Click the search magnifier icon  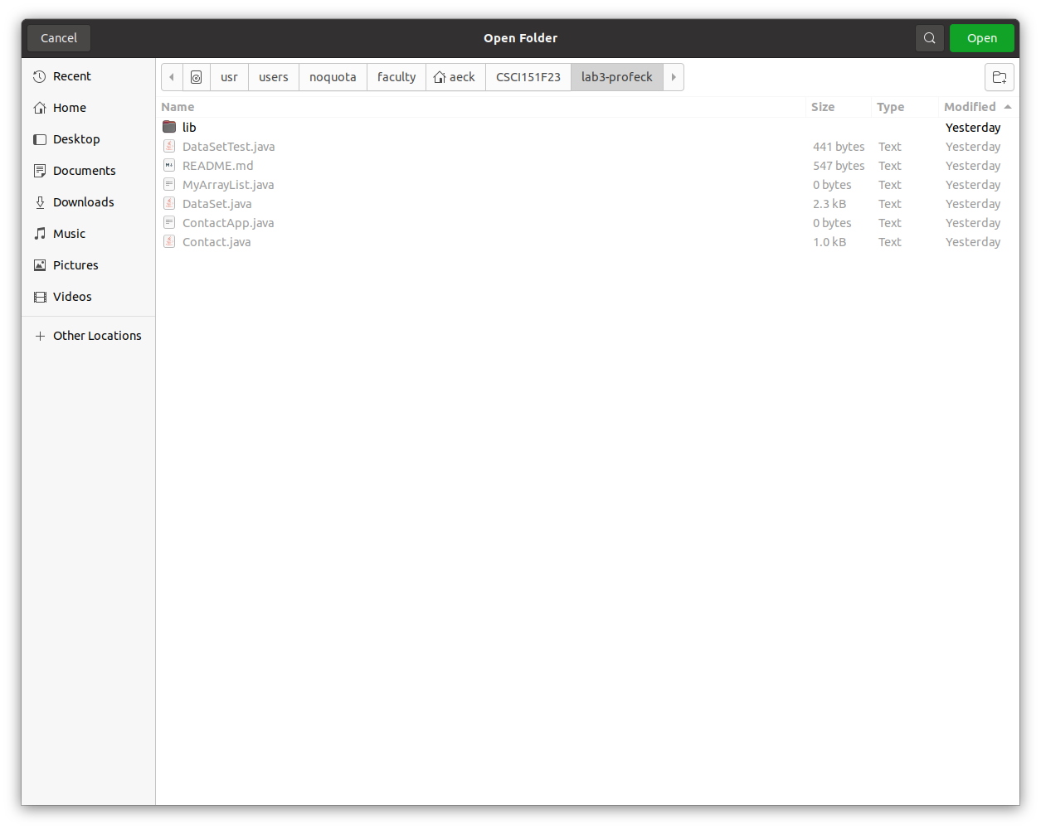point(929,38)
